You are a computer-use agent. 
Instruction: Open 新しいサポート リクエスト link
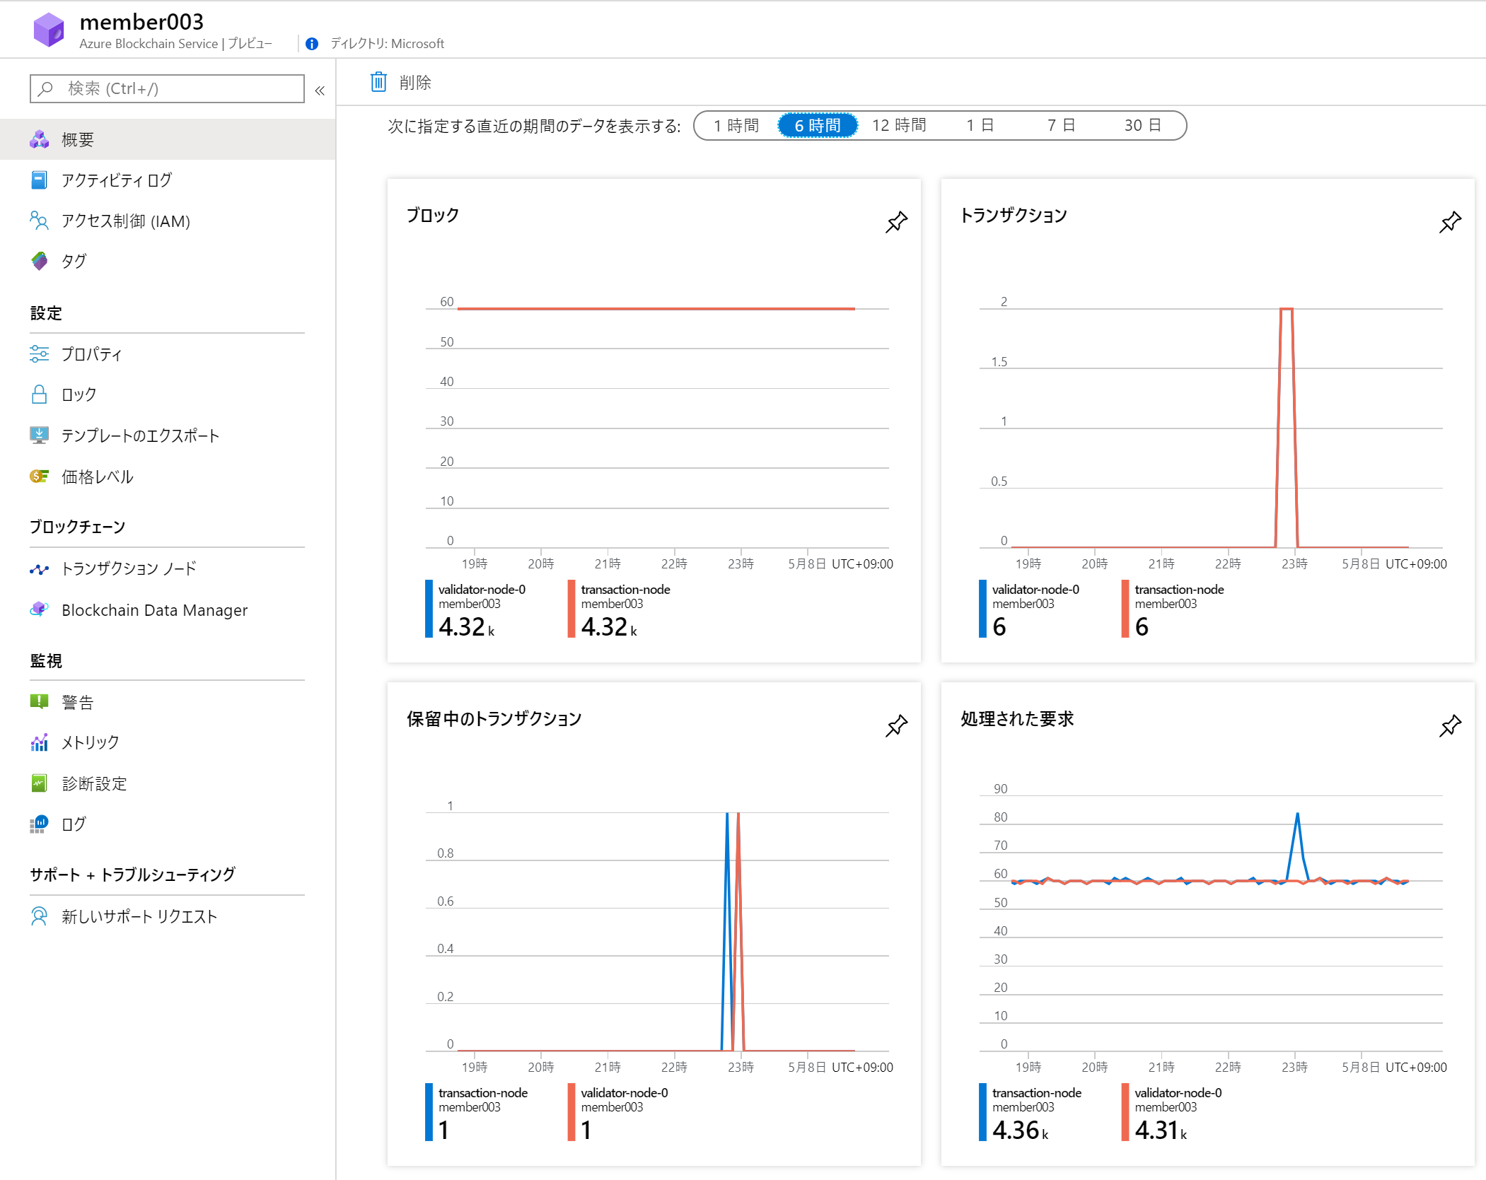coord(139,916)
